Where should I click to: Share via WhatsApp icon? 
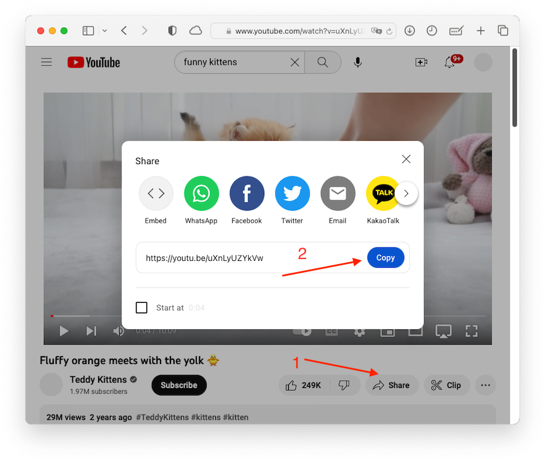pyautogui.click(x=202, y=193)
